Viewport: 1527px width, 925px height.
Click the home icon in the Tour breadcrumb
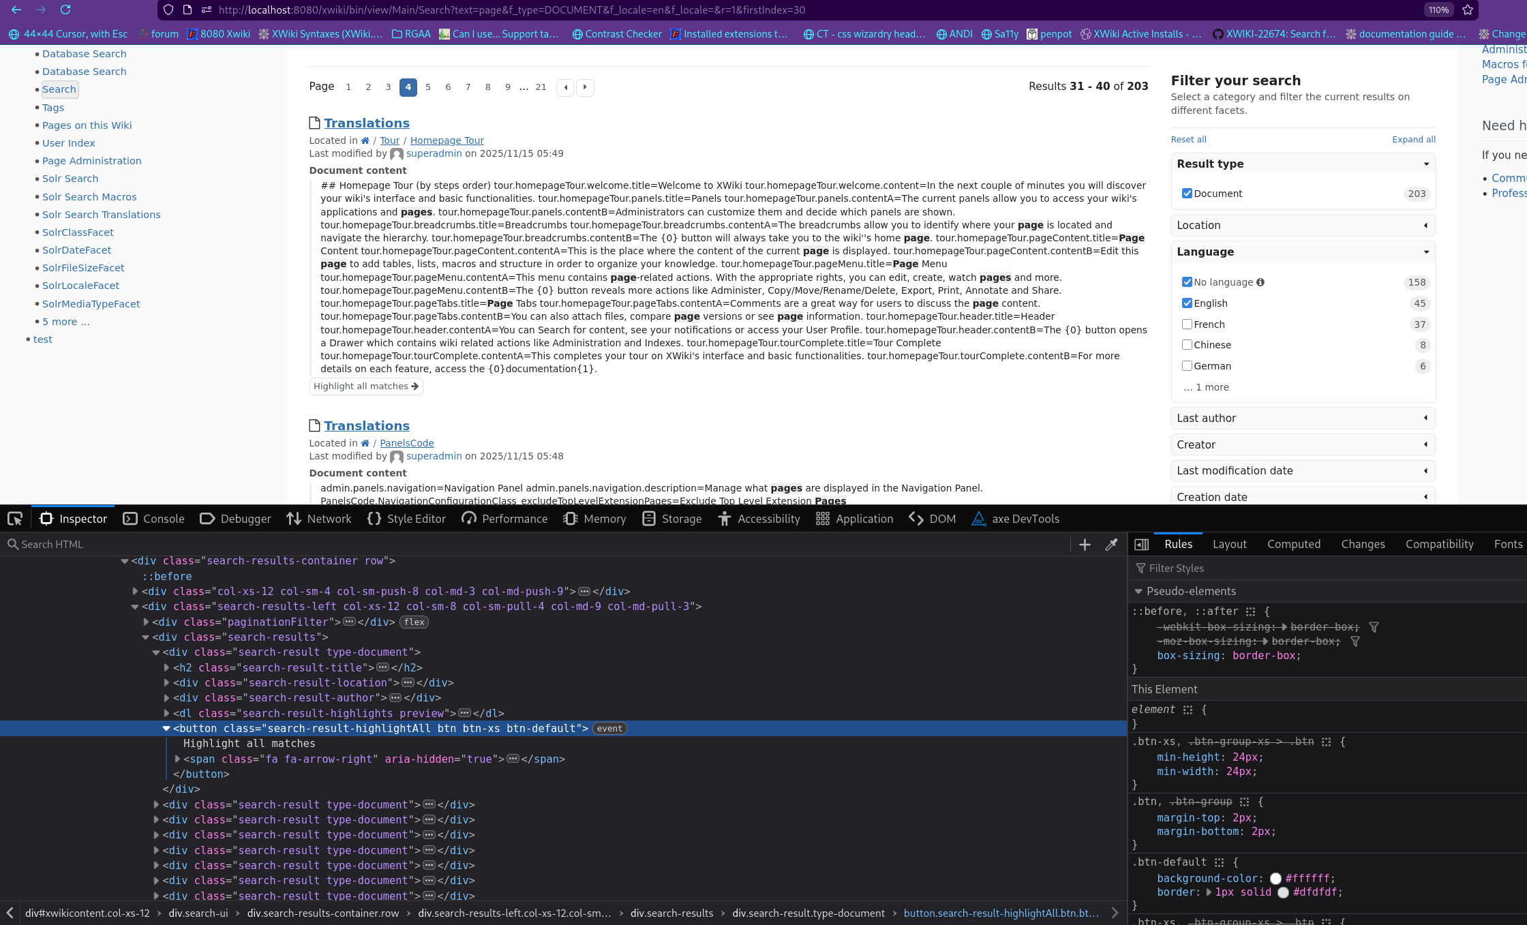coord(365,140)
